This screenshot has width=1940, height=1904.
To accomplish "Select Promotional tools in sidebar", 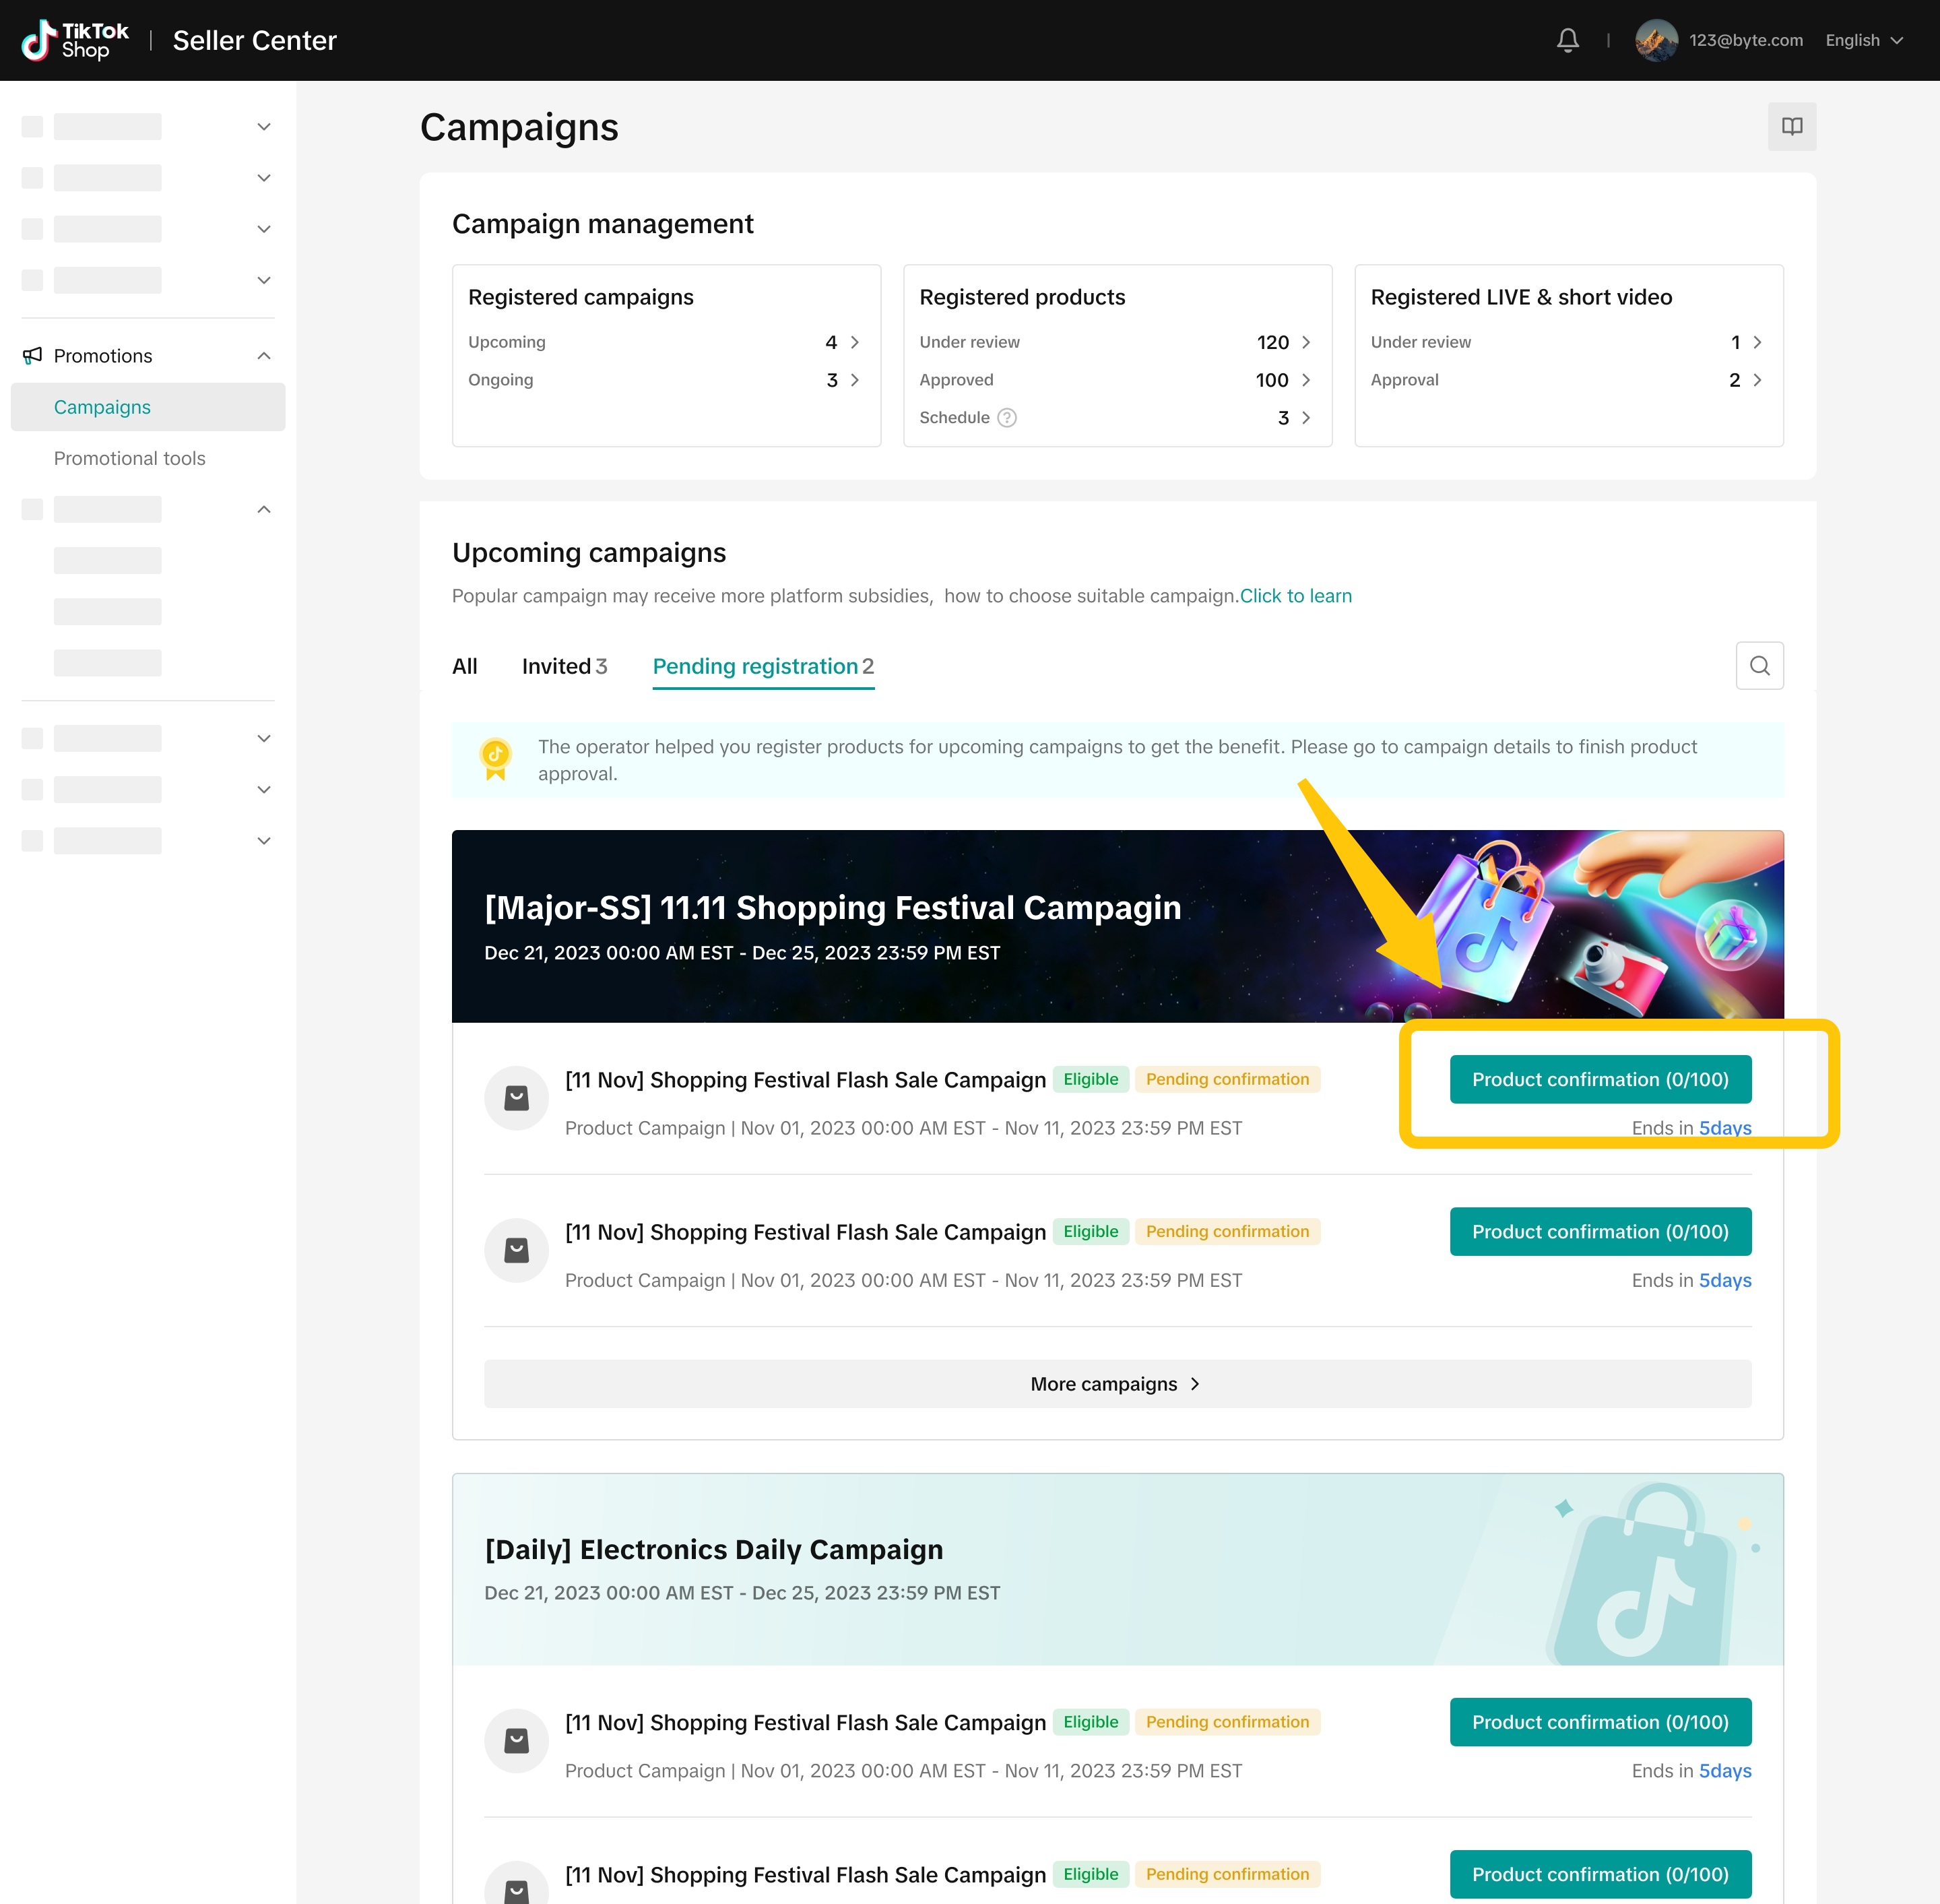I will click(129, 458).
